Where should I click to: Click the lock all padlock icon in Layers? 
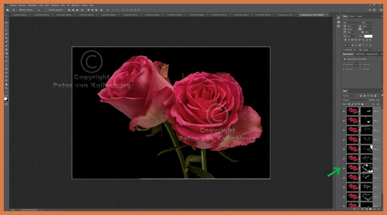click(362, 104)
